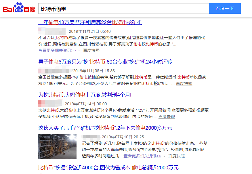Click 查看更多相关资讯 in the 矿机 result
The image size is (252, 174).
tap(142, 156)
